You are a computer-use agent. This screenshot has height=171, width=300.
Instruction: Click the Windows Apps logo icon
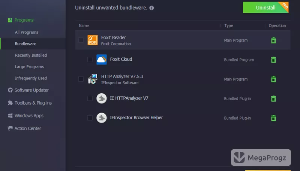tap(10, 116)
